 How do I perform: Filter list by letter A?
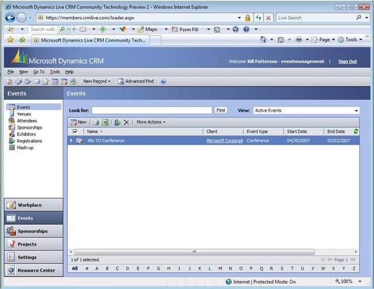[x=97, y=269]
